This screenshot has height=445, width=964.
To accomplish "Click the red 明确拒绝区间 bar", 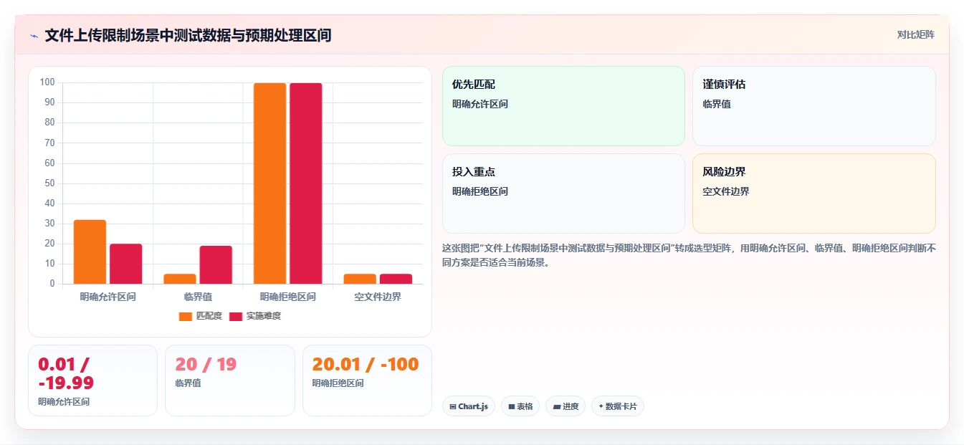I will point(306,183).
